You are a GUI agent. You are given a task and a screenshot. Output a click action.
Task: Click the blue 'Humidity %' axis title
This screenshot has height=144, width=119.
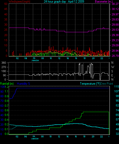pyautogui.click(x=24, y=84)
